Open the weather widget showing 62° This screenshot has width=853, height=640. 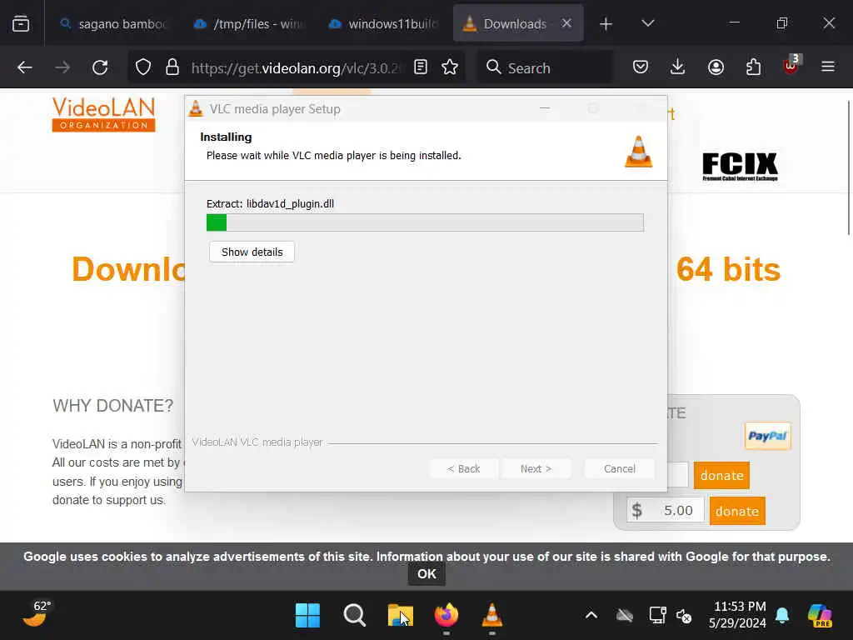(37, 614)
